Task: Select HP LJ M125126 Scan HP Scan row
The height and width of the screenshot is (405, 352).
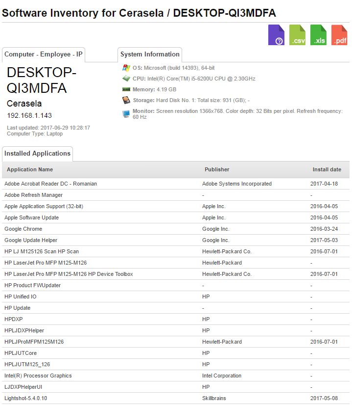Action: [176, 251]
